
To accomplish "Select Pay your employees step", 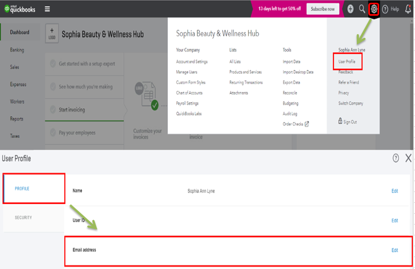I will (x=84, y=133).
